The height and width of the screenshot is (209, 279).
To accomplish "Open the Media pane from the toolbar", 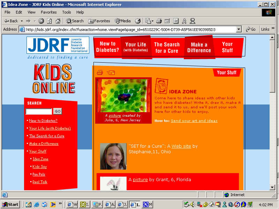I will coord(123,21).
